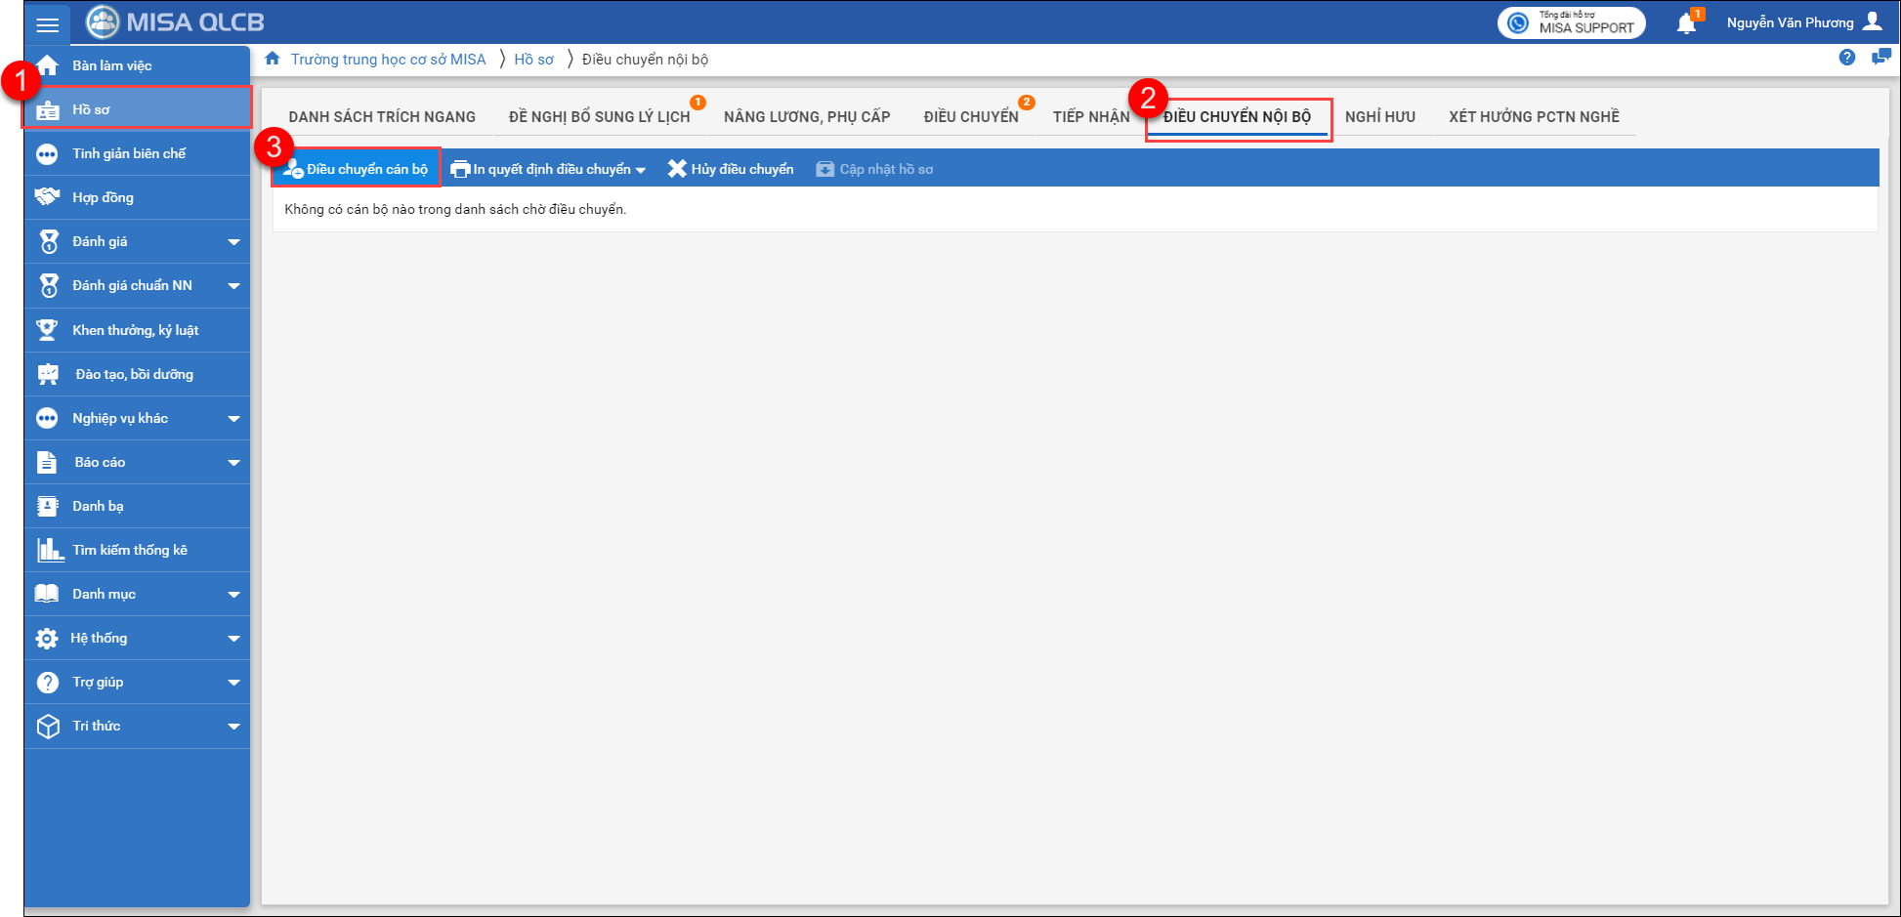Switch to NÂNG LƯƠNG, PHỤ CẤP tab
Image resolution: width=1901 pixels, height=917 pixels.
[806, 117]
